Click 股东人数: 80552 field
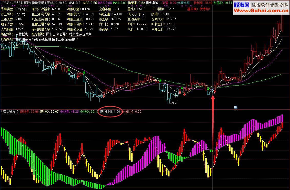 pyautogui.click(x=13, y=24)
